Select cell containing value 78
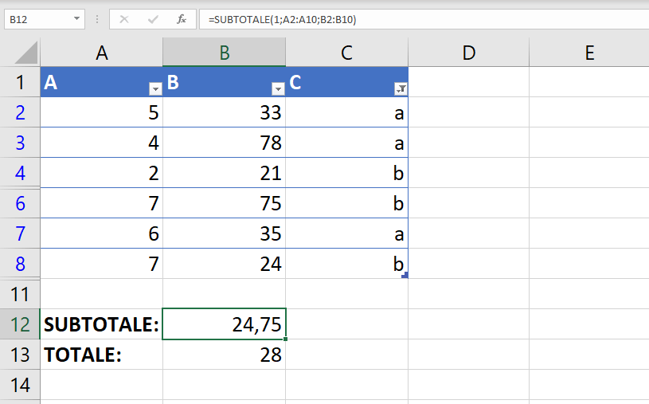Screen dimensions: 649x404 [x=224, y=143]
